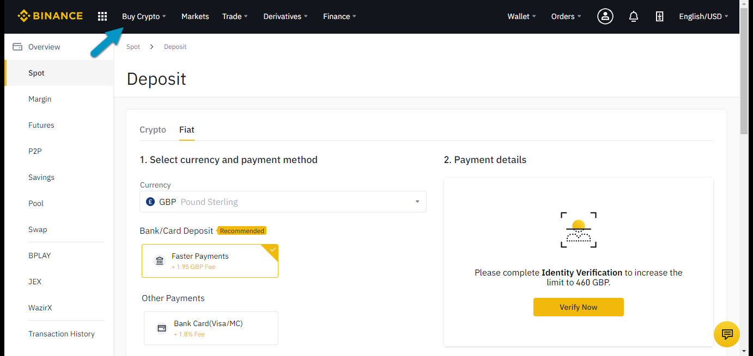The width and height of the screenshot is (753, 356).
Task: Click the Overview wallet icon
Action: click(17, 47)
